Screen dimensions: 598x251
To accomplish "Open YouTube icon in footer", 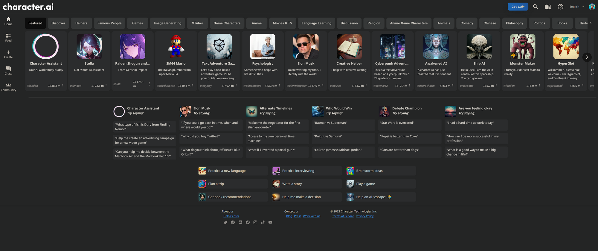I will pos(270,222).
